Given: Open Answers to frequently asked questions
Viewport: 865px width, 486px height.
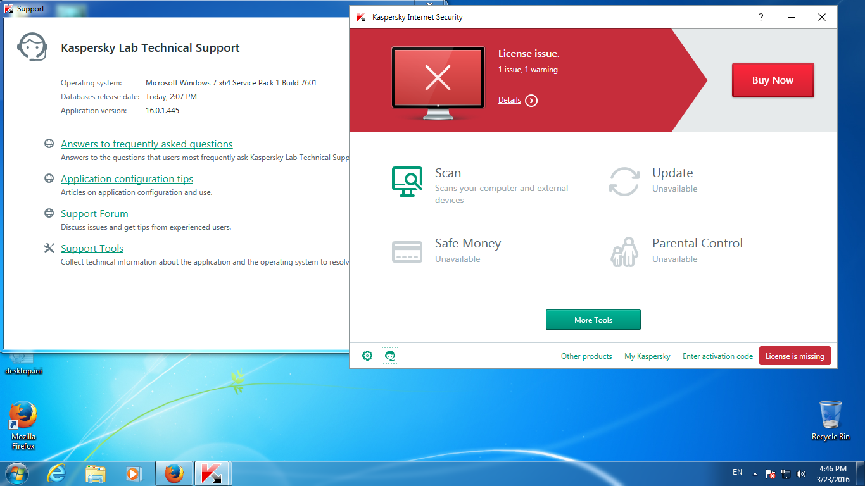Looking at the screenshot, I should (x=147, y=144).
